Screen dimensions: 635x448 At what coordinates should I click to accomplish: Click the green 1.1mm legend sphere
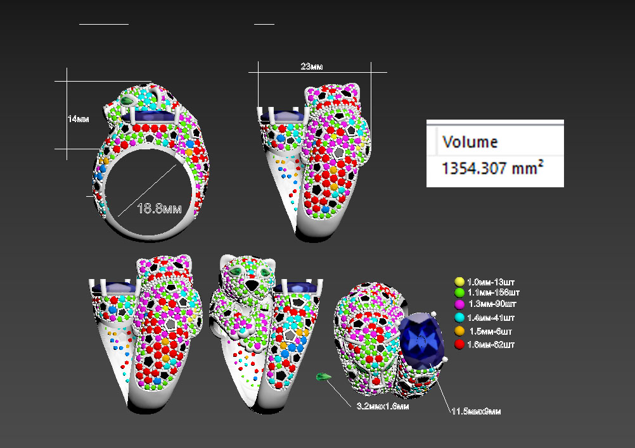(x=459, y=292)
